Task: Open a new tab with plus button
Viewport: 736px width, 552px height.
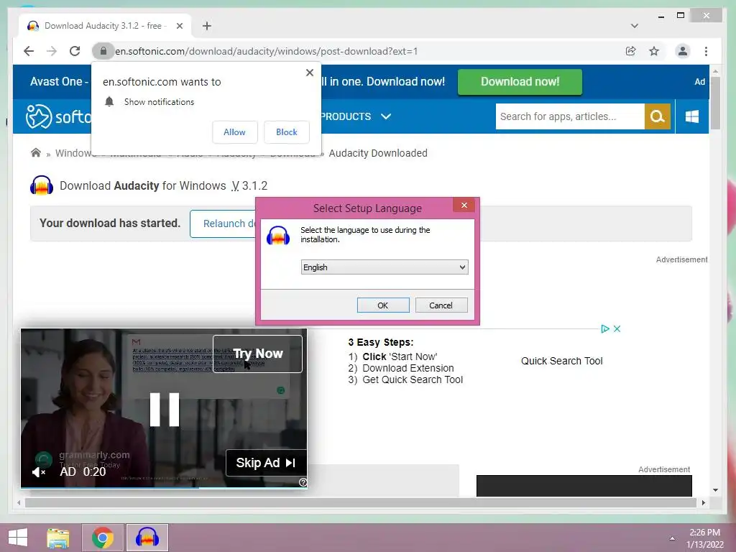Action: pos(207,26)
